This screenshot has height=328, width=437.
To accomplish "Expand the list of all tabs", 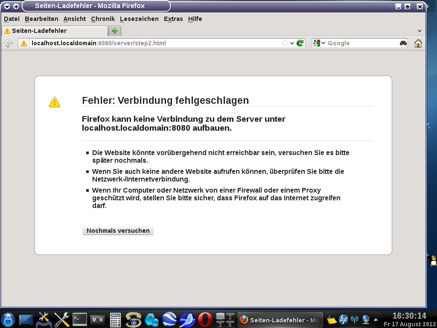I will (x=420, y=31).
